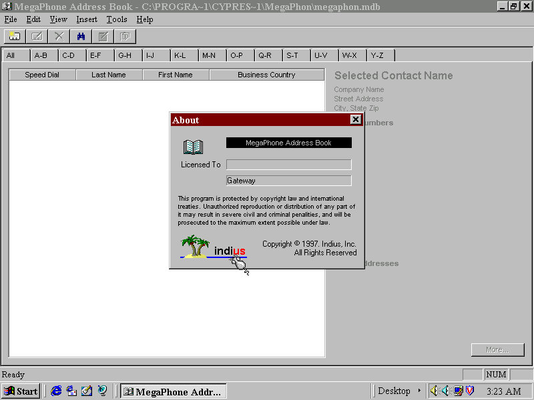Open the Tools menu

(117, 19)
